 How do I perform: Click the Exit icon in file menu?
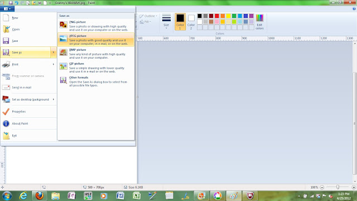(x=6, y=136)
